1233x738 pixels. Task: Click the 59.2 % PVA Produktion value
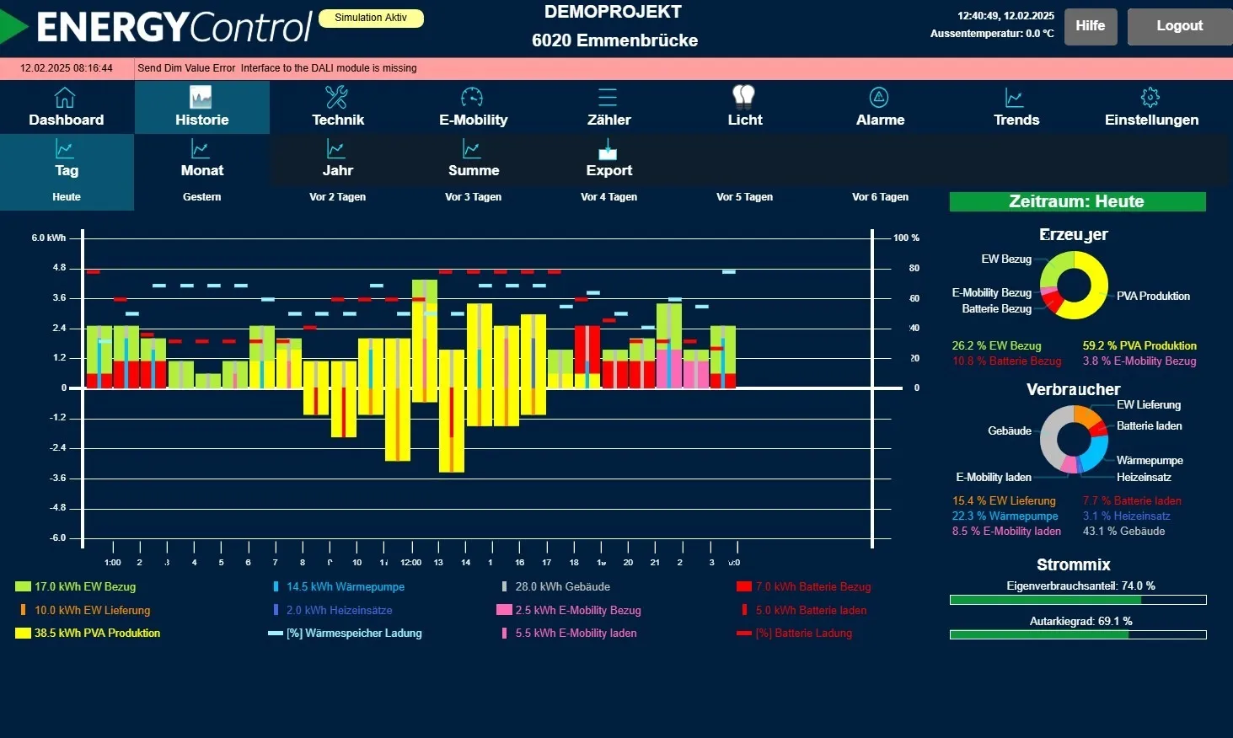tap(1139, 345)
